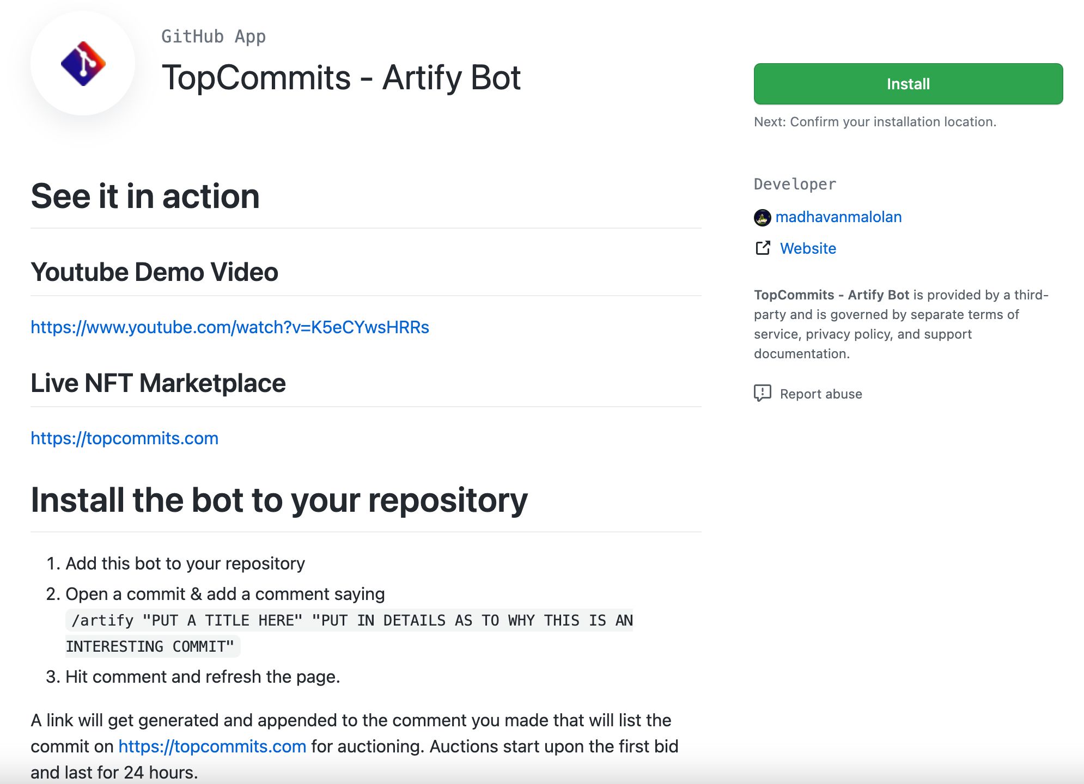Click the Youtube Demo Video heading

point(154,272)
